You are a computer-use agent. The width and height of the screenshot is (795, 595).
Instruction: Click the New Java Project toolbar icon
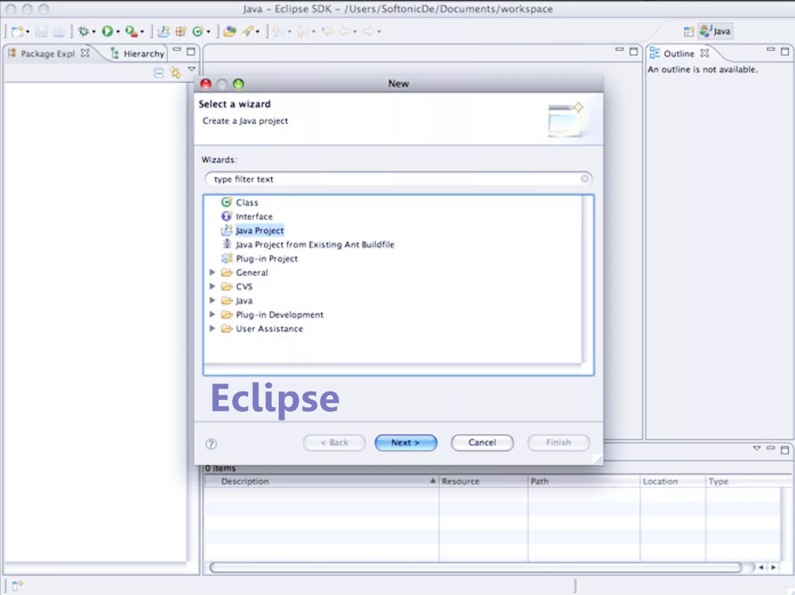pyautogui.click(x=163, y=31)
